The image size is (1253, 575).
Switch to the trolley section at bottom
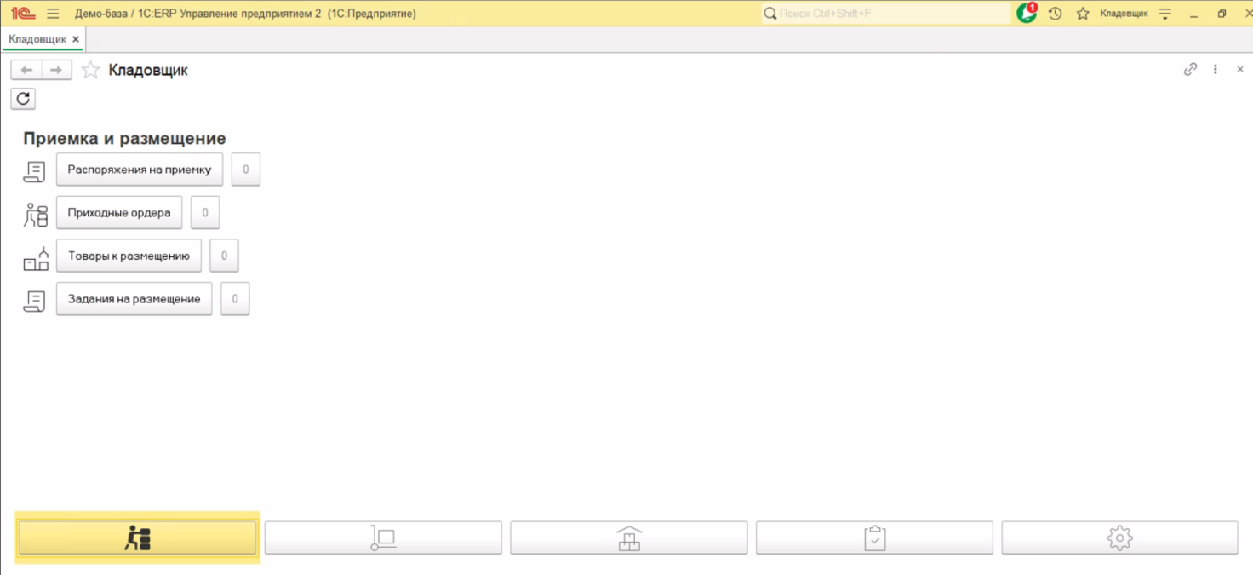point(383,538)
